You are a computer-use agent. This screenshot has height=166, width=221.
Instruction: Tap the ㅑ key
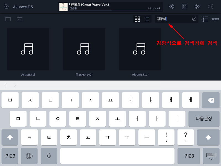point(151,100)
